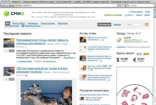
Task: Click the browser Forward arrow button
Action: [x=7, y=5]
